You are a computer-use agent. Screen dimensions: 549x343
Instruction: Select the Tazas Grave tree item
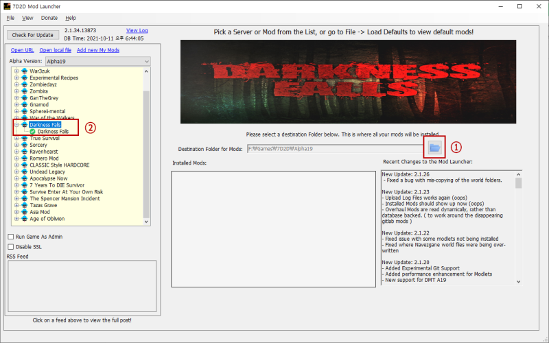[x=43, y=205]
